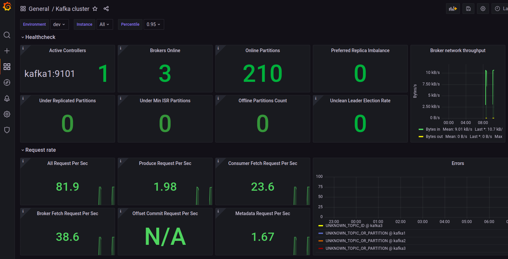
Task: Click info icon on Offset Commit Request panel
Action: (120, 211)
